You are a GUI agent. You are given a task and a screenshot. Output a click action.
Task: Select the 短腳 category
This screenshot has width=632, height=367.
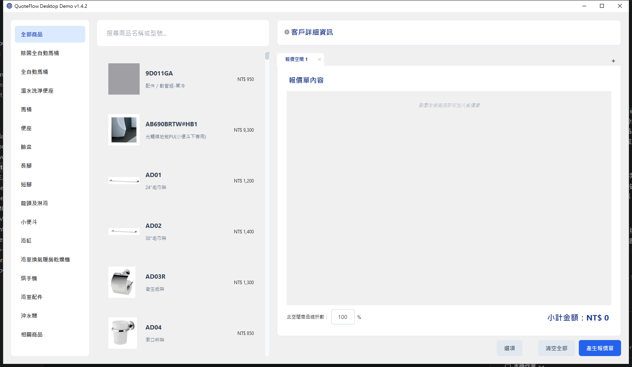pyautogui.click(x=50, y=184)
